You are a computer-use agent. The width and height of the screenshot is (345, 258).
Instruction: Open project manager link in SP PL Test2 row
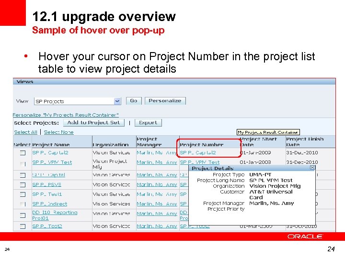coord(157,226)
